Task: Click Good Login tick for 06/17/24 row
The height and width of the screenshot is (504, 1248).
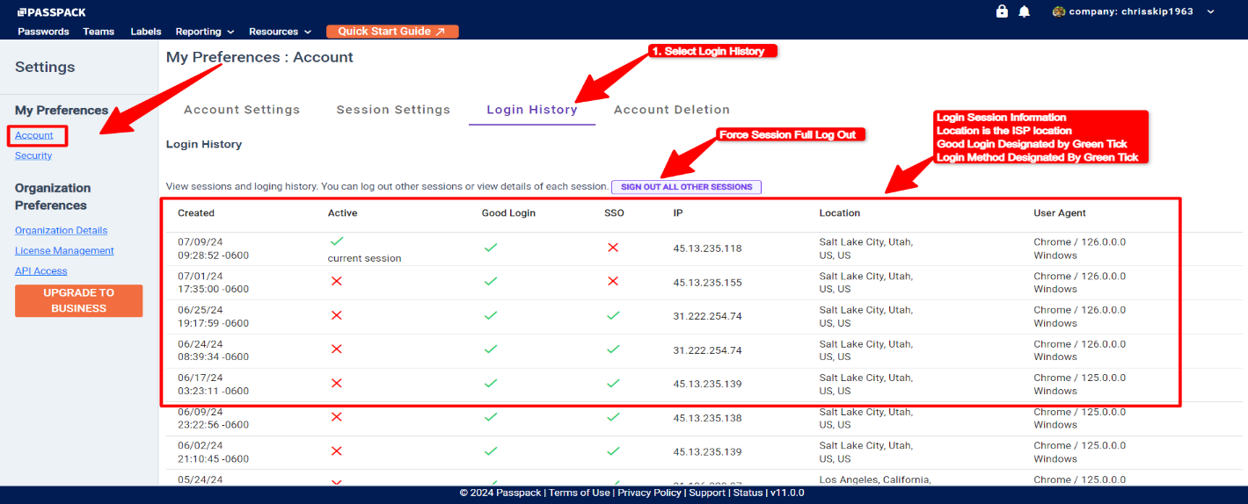Action: pyautogui.click(x=491, y=383)
